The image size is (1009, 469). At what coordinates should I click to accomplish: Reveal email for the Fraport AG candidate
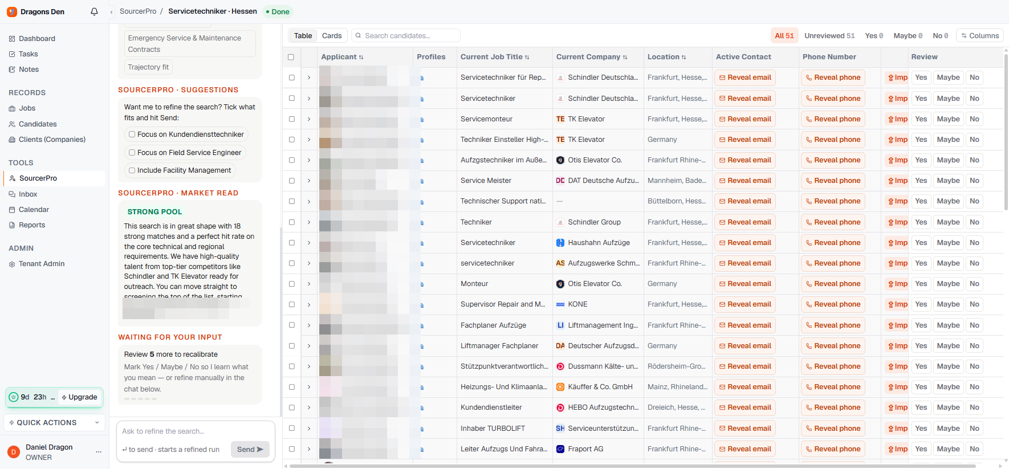pos(745,449)
